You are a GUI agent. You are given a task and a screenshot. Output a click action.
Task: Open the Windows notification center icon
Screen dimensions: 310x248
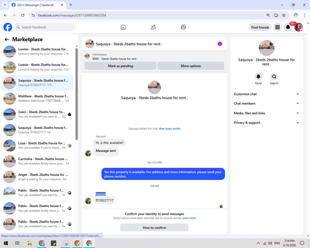pyautogui.click(x=302, y=243)
